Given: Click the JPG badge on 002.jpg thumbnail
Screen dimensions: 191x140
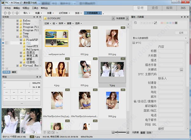Looking at the screenshot, I should pos(95,28).
